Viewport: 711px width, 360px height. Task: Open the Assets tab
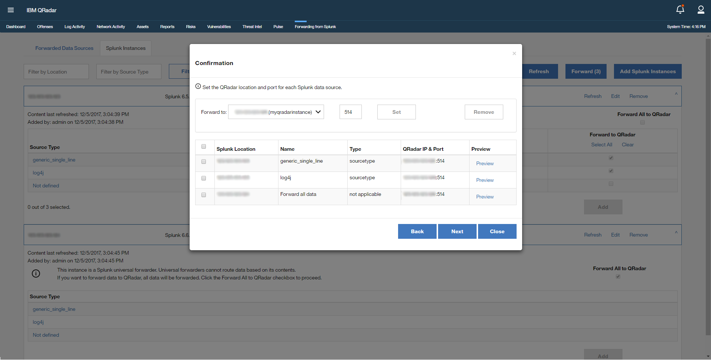(x=143, y=27)
